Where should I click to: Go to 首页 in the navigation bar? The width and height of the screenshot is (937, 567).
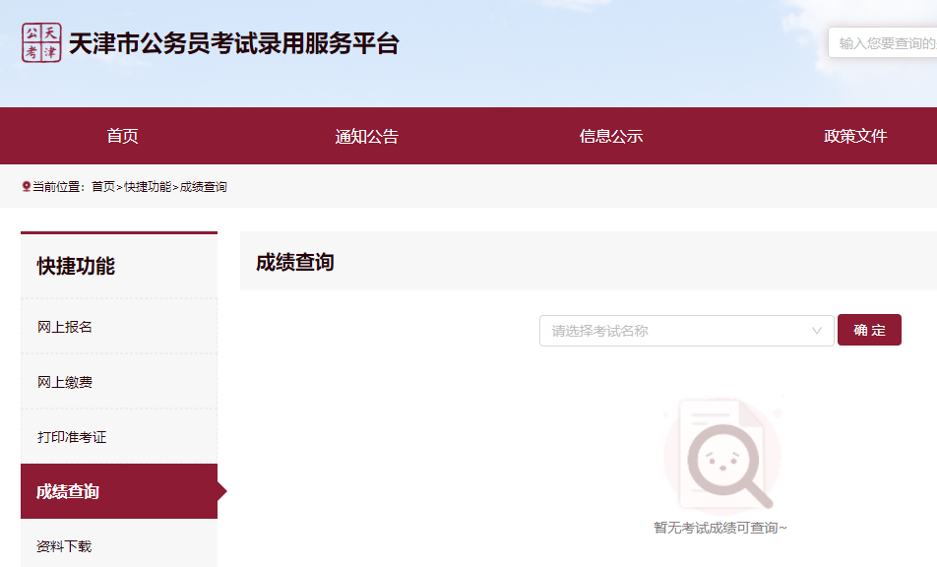[x=122, y=137]
